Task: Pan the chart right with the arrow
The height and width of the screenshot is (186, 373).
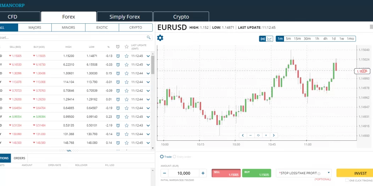Action: coord(274,135)
